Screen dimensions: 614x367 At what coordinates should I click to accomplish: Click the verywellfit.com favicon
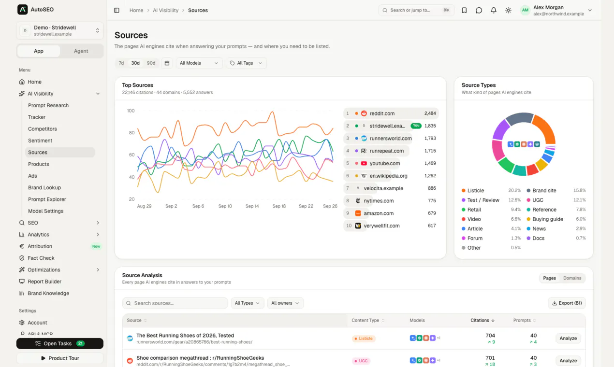point(358,226)
